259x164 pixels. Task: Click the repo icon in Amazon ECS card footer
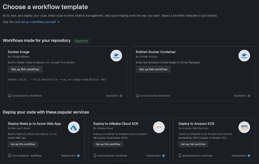[180, 156]
